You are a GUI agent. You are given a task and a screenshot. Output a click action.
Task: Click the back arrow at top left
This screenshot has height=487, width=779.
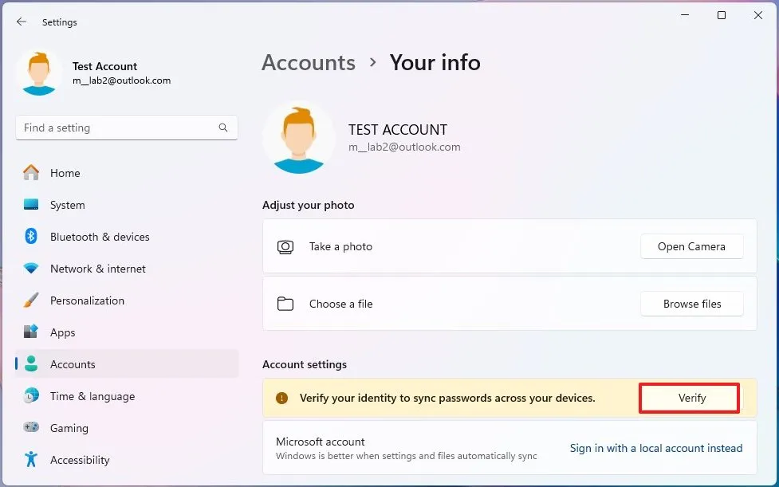[x=21, y=22]
